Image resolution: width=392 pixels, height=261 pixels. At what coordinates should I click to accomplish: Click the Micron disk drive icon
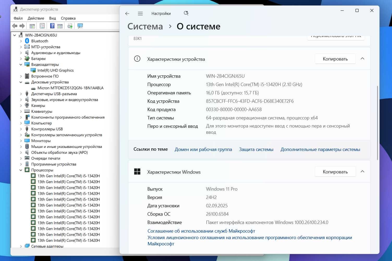(33, 88)
